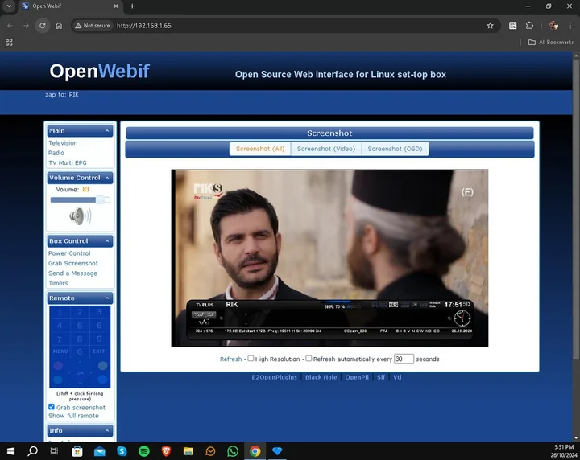The image size is (580, 460).
Task: Collapse the Main sidebar panel
Action: (x=107, y=130)
